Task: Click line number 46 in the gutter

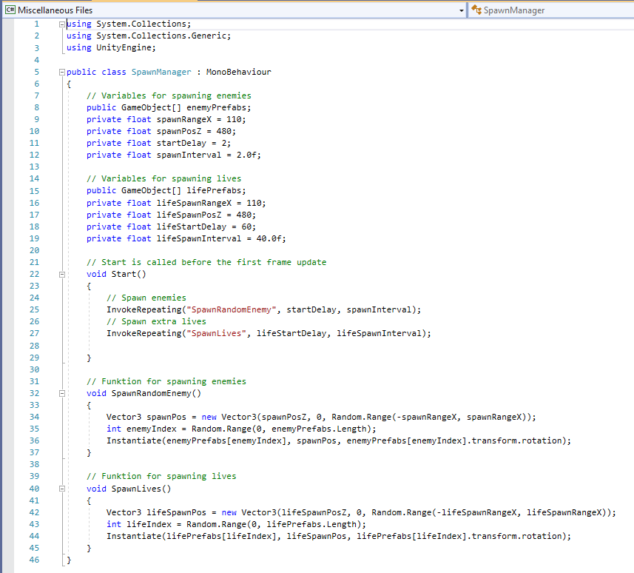Action: click(x=34, y=560)
